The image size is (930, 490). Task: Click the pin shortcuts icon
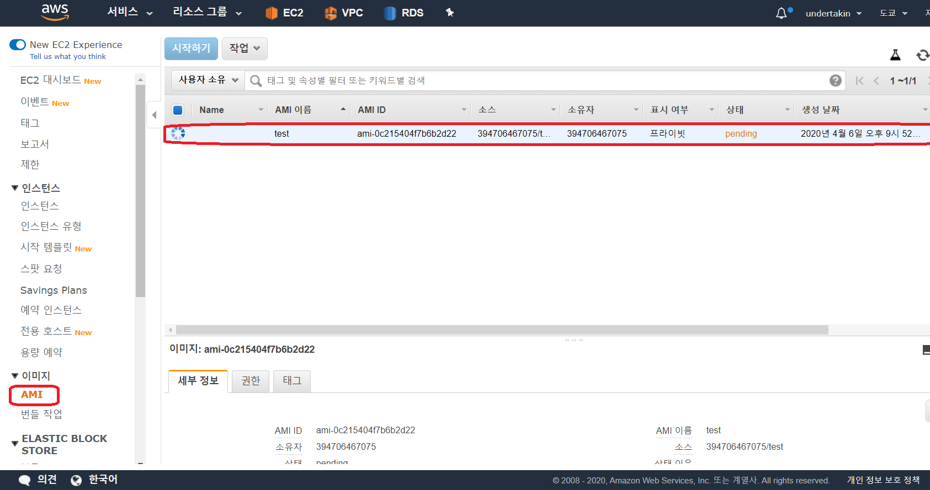point(450,12)
